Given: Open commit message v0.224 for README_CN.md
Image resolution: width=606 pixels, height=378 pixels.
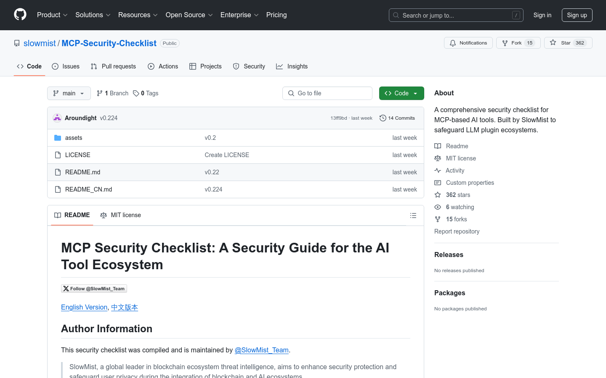Looking at the screenshot, I should 213,189.
